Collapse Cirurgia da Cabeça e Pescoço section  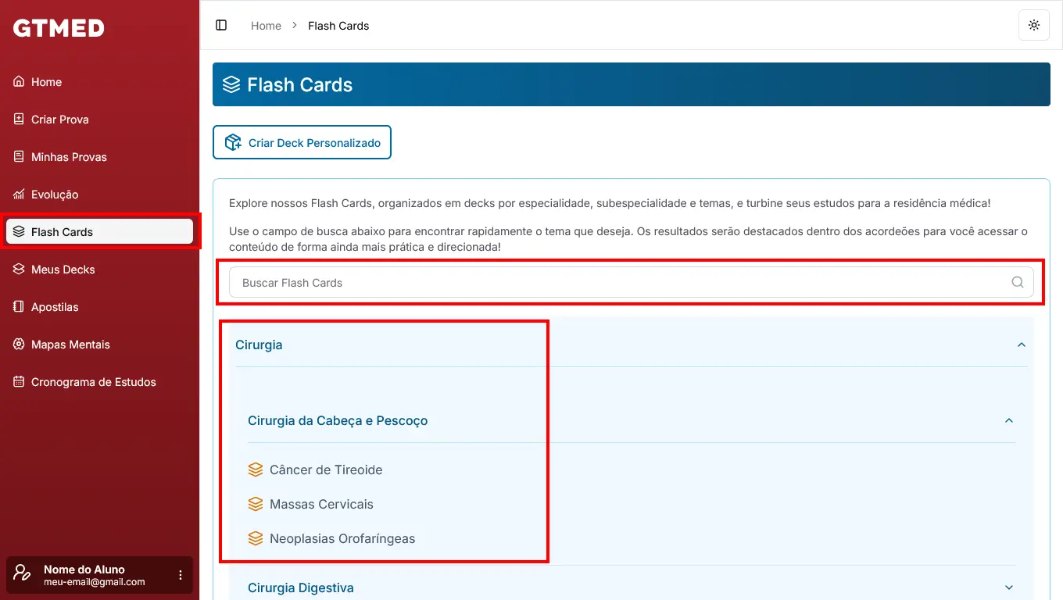pyautogui.click(x=1008, y=420)
